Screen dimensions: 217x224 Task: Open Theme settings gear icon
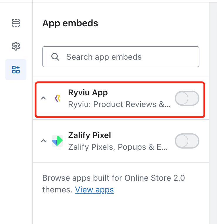coord(16,46)
